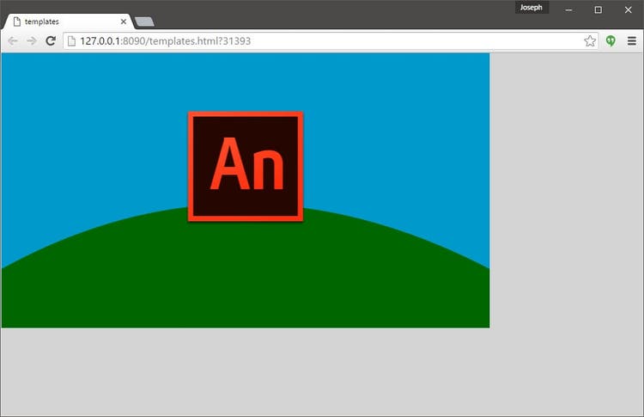This screenshot has height=417, width=644.
Task: Maximize the Chrome window
Action: (598, 9)
